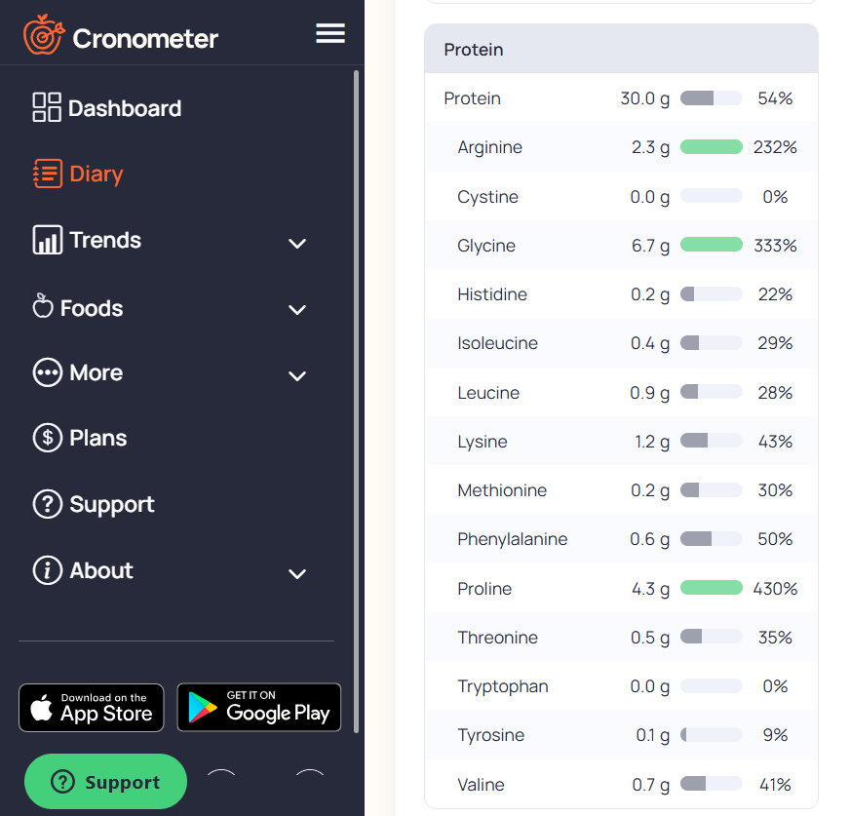850x816 pixels.
Task: Expand the Foods submenu chevron
Action: (297, 310)
